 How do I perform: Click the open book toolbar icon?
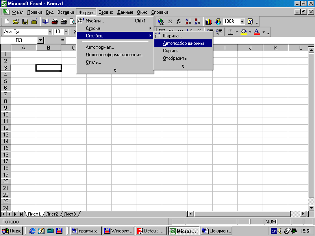click(45, 22)
